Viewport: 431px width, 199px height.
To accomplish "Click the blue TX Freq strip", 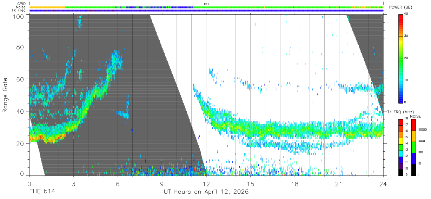I will (206, 11).
